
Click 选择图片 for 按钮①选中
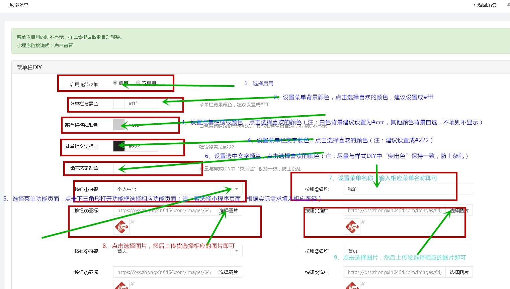tap(459, 210)
